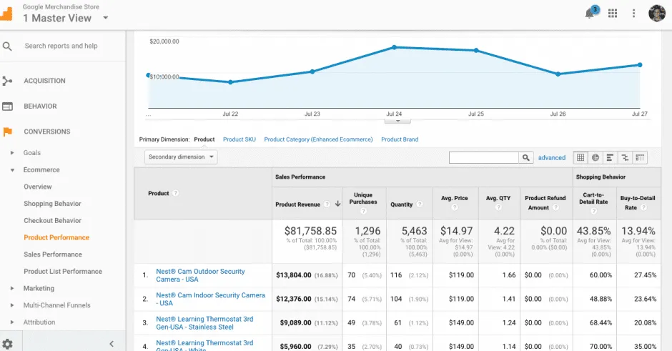Viewport: 672px width, 351px height.
Task: Switch primary dimension to Product Brand
Action: (x=400, y=139)
